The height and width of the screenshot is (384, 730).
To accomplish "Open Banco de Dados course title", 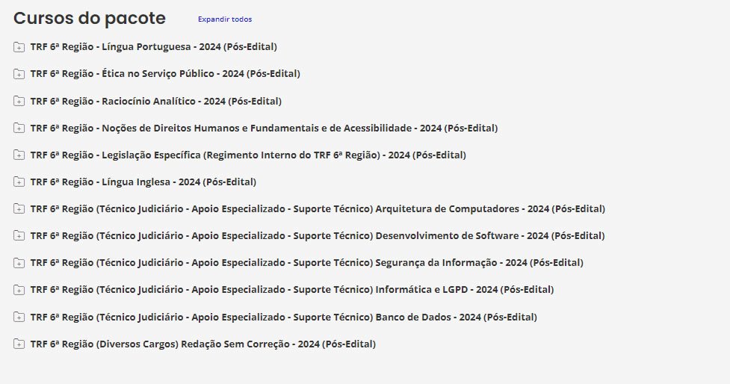I will [x=283, y=317].
